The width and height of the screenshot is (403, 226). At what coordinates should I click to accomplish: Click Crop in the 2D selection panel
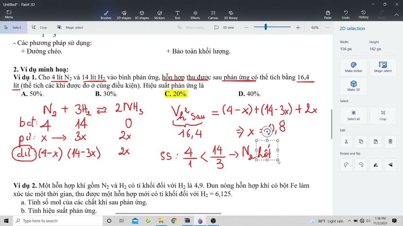[x=383, y=116]
